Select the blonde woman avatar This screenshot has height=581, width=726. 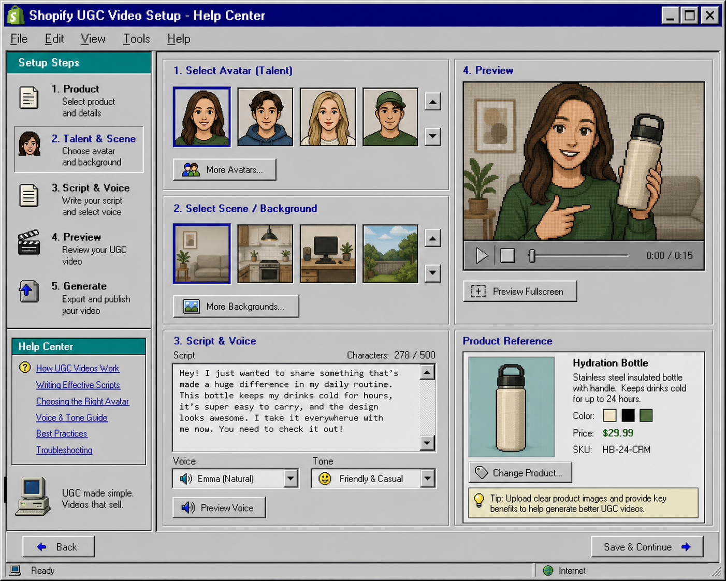coord(328,117)
